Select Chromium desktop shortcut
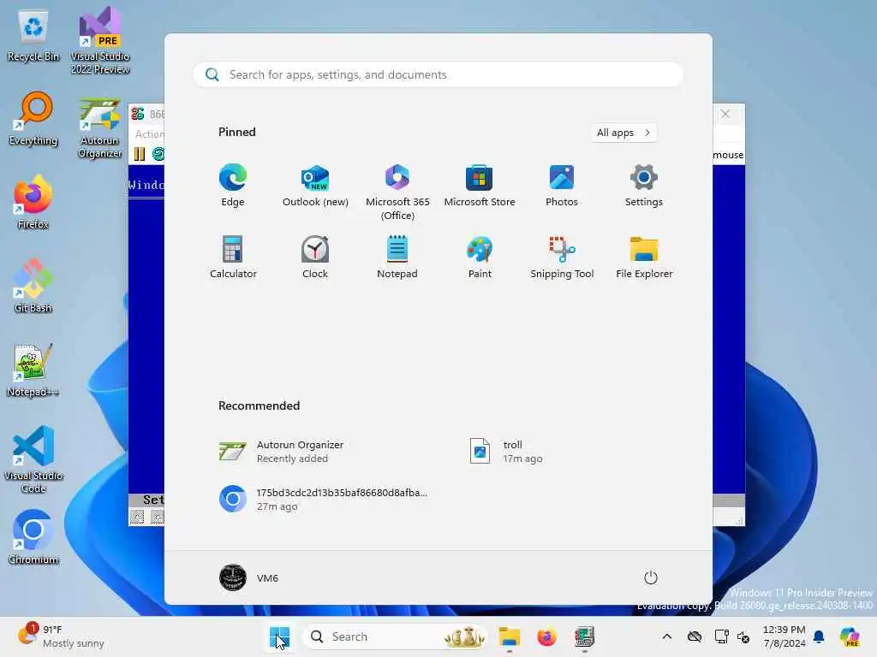877x657 pixels. 33,537
